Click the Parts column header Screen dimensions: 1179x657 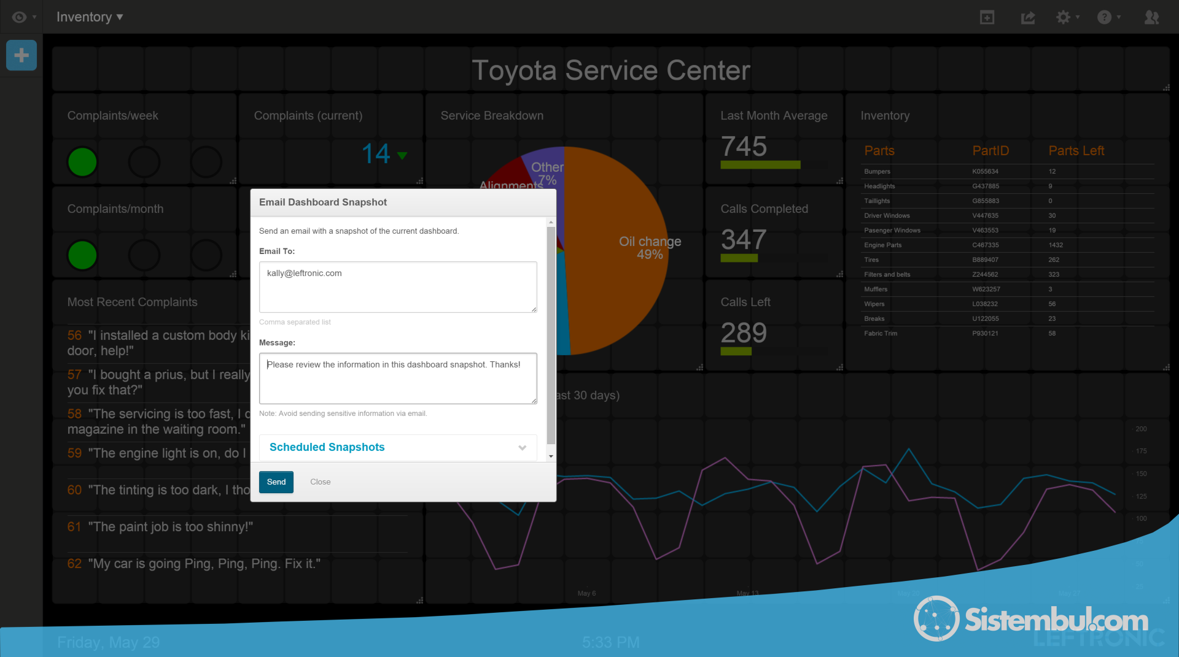(879, 151)
